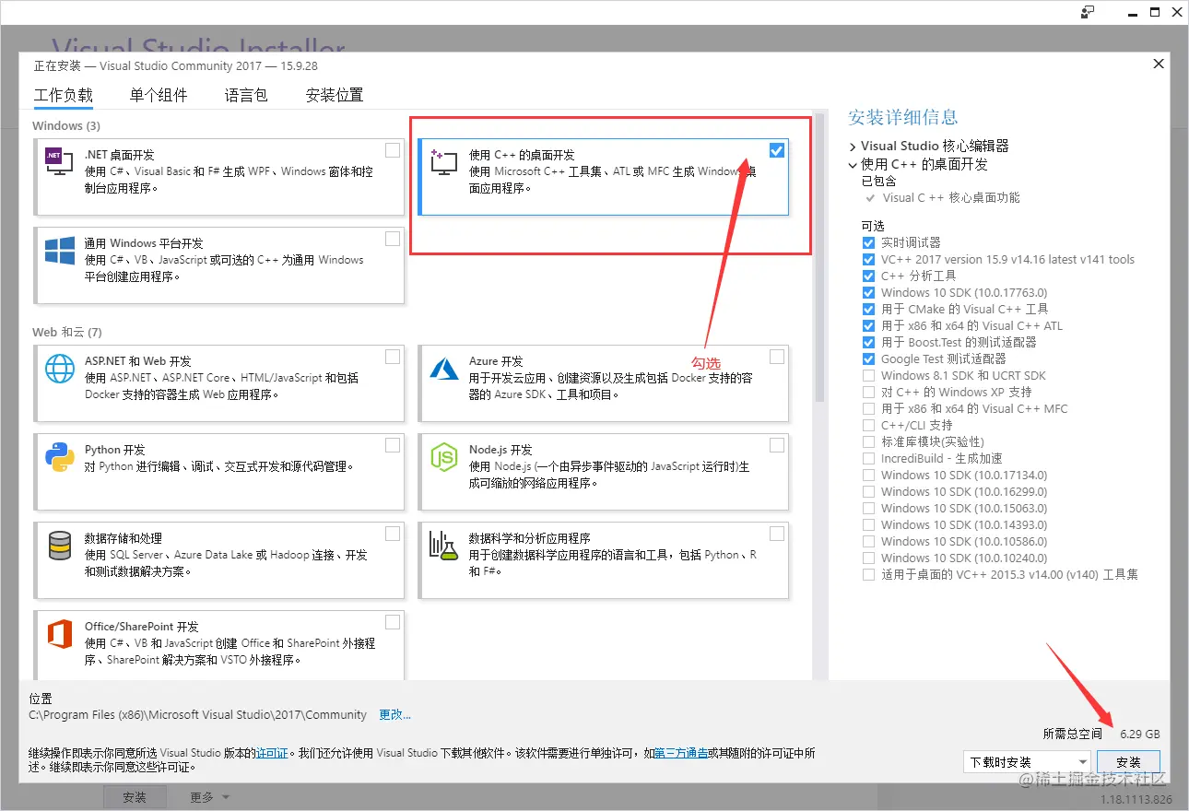Check the 数据存储和处理 workload checkbox
The width and height of the screenshot is (1189, 811).
(393, 534)
